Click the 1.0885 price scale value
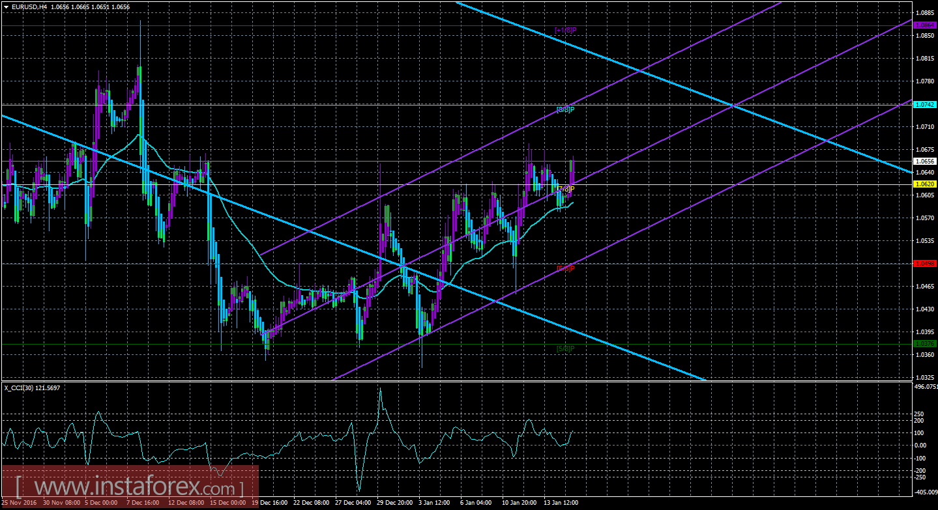This screenshot has height=510, width=938. pos(925,12)
